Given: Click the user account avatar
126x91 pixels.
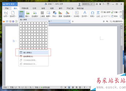Looking at the screenshot, I should 79,4.
